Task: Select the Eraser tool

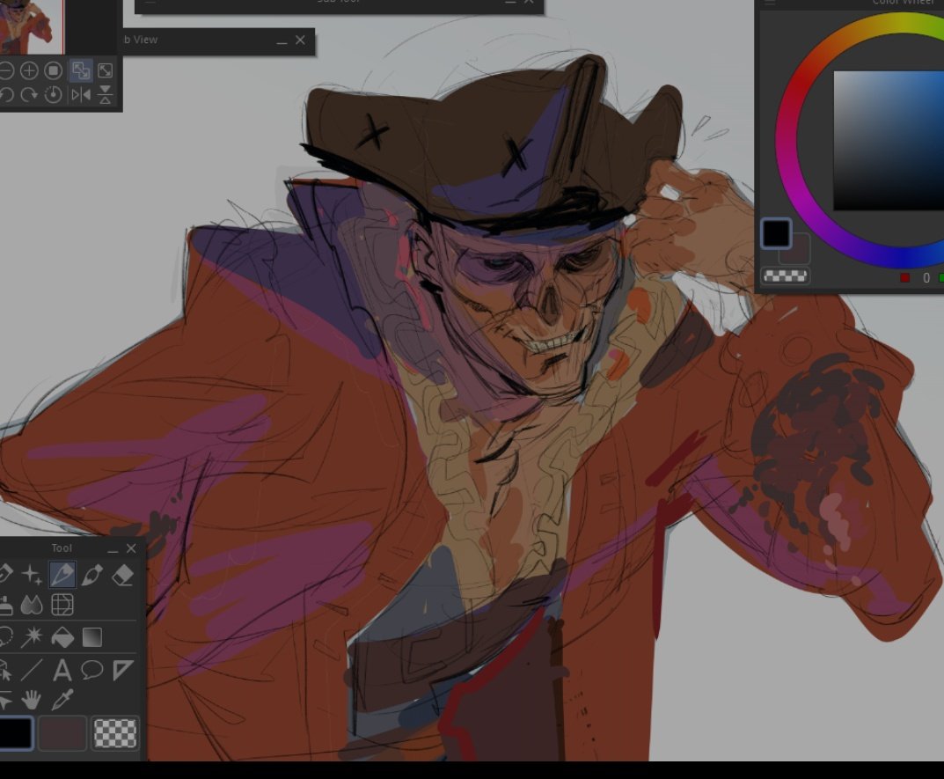Action: (x=121, y=575)
